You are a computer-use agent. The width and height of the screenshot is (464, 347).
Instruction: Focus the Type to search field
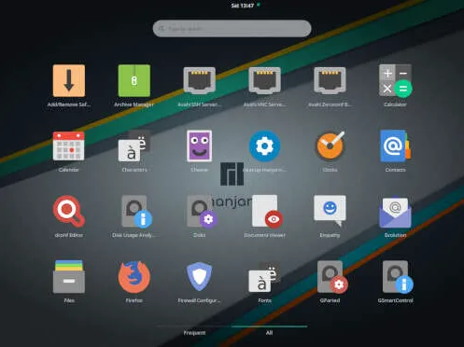click(x=232, y=29)
